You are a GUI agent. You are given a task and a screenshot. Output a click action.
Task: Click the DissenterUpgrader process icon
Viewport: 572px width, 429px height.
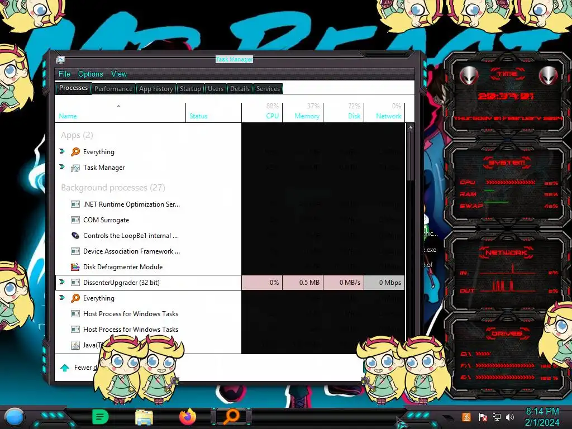(75, 283)
